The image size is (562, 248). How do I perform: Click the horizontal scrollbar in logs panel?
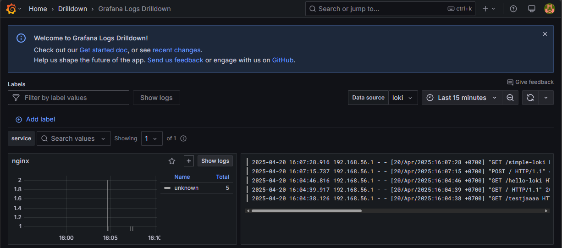(x=306, y=211)
